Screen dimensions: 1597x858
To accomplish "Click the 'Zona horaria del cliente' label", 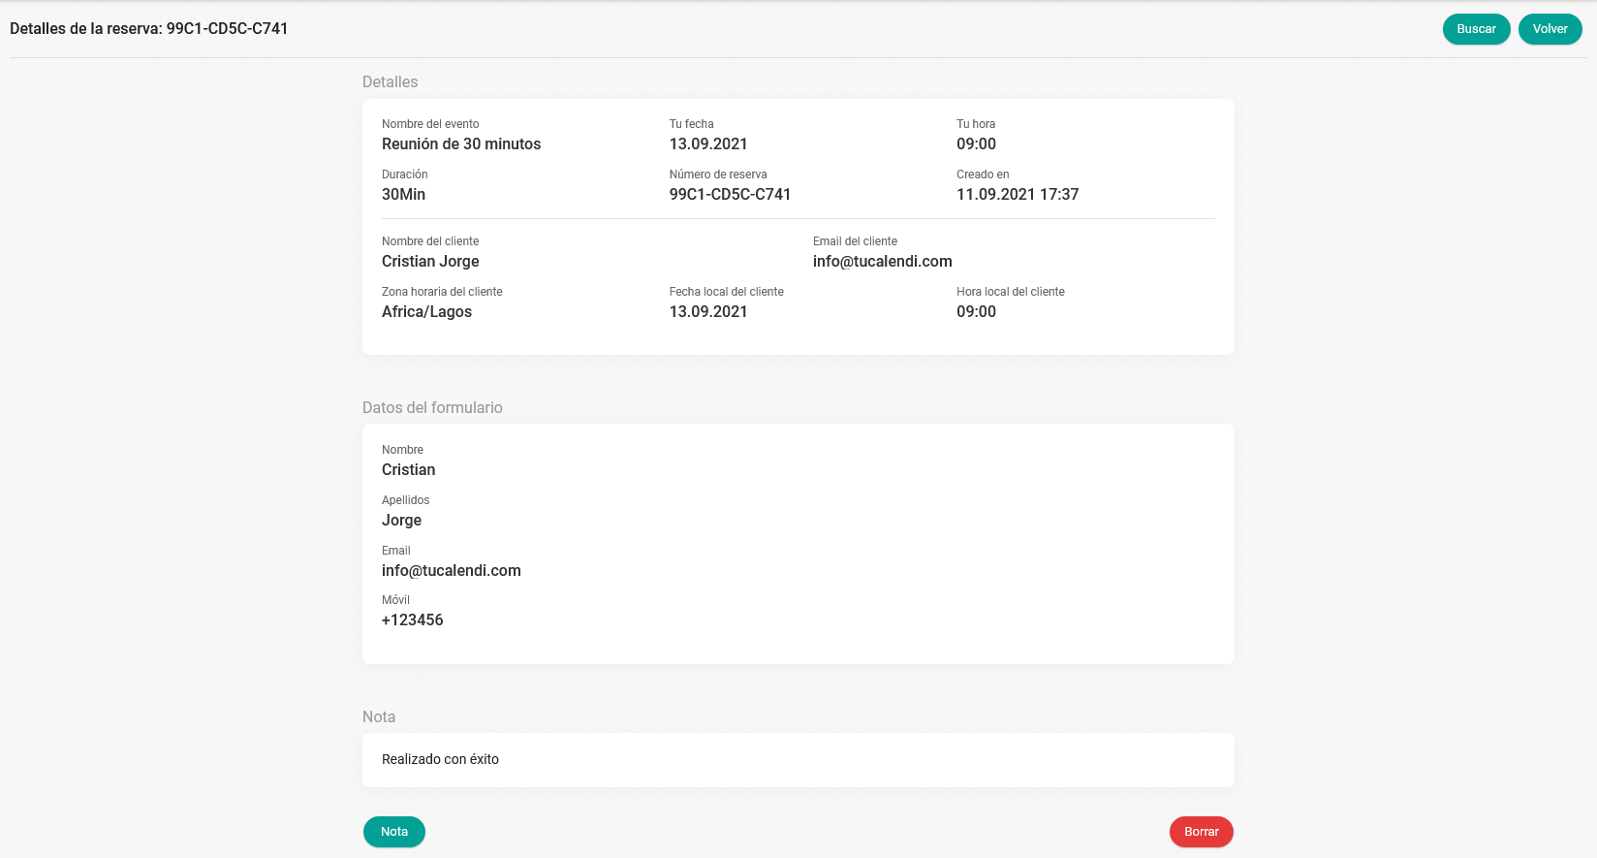I will [x=442, y=292].
